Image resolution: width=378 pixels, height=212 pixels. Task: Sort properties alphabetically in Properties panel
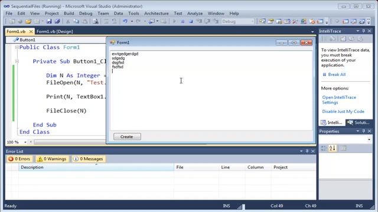tap(333, 148)
